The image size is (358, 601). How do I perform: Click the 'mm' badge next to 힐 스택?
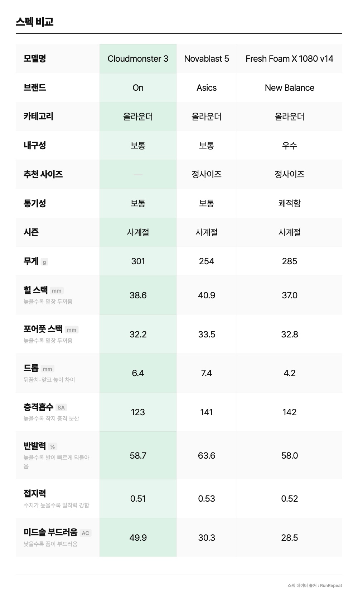click(57, 291)
